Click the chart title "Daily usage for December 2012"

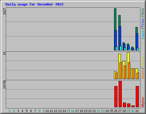coord(35,4)
